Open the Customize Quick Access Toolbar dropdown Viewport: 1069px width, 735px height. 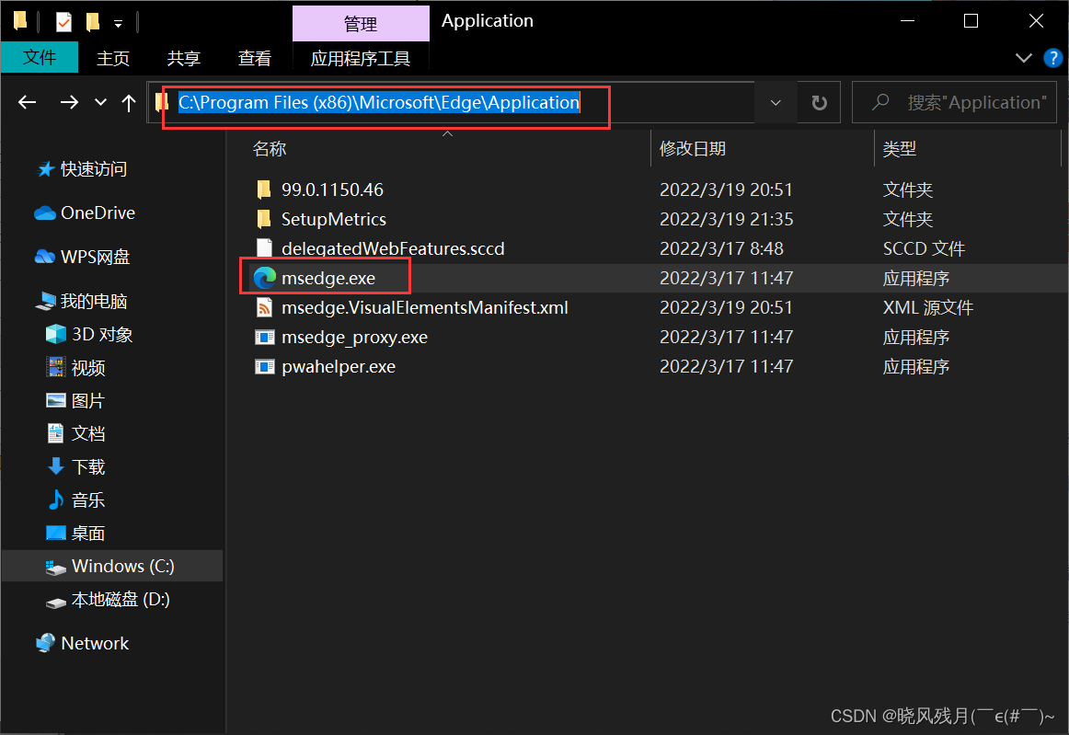pos(118,24)
